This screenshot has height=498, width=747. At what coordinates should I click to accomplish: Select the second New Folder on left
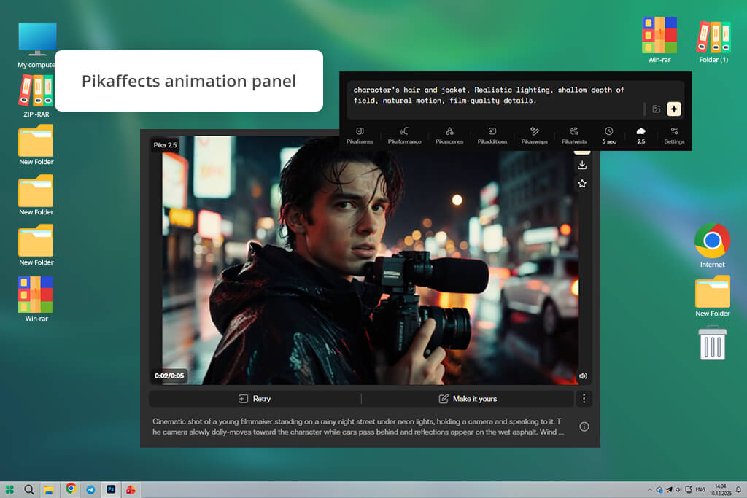36,195
